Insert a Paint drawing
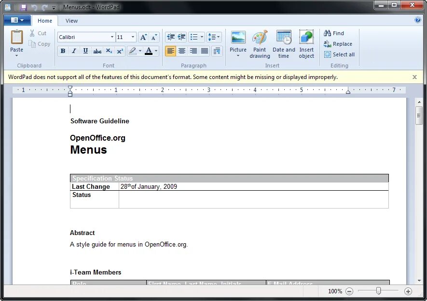427x301 pixels. [260, 43]
